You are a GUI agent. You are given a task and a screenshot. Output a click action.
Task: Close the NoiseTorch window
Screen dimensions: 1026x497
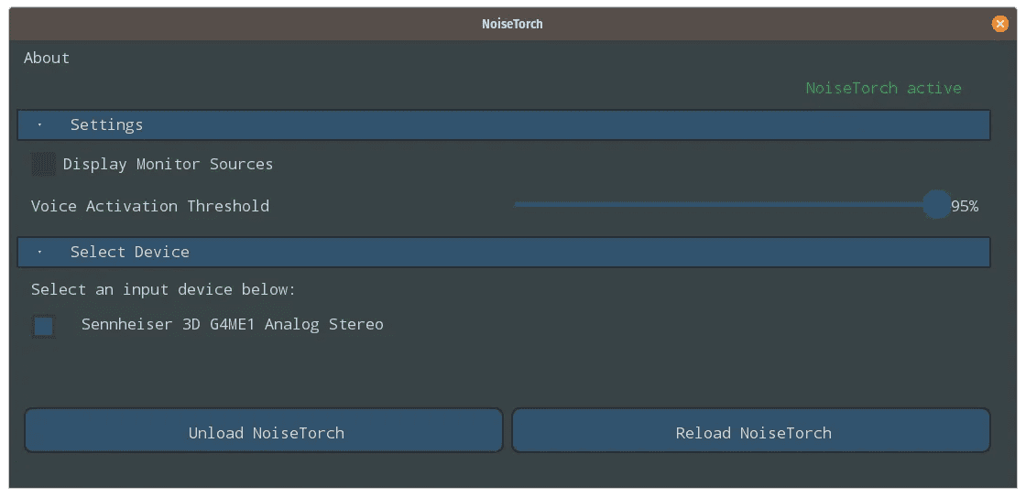click(x=999, y=24)
